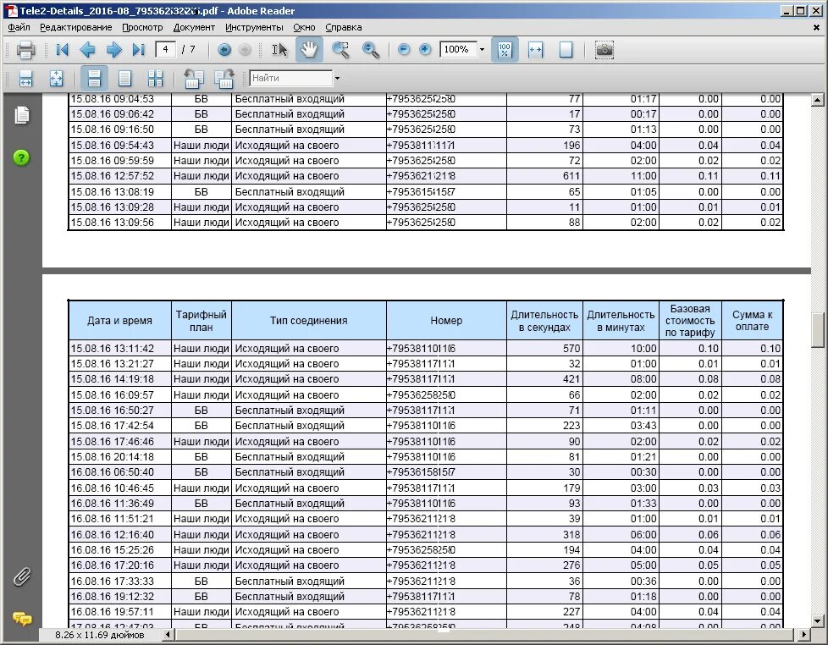
Task: Click the vertical scrollbar up arrow
Action: 818,99
